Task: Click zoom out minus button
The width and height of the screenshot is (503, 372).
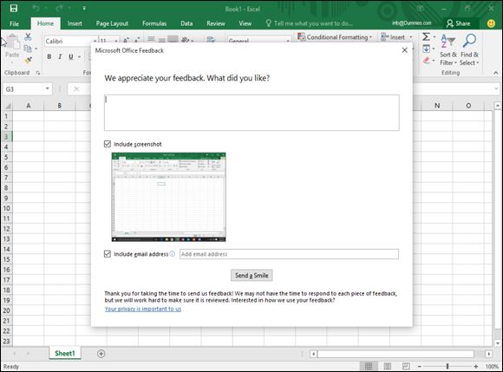Action: [x=419, y=366]
